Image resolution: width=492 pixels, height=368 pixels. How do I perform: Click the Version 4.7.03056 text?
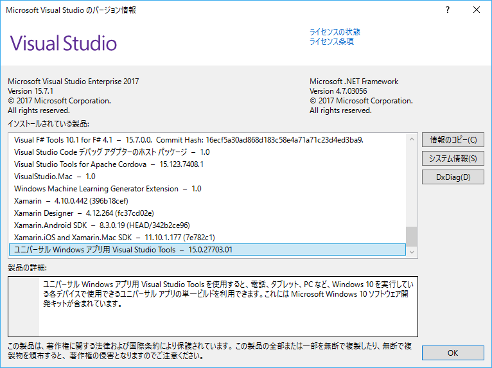coord(338,91)
